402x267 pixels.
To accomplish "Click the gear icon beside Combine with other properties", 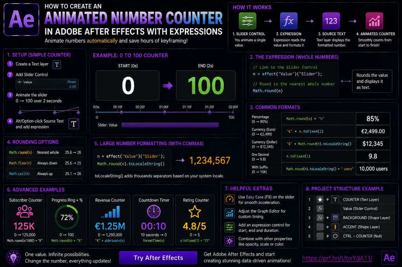I will 229,241.
